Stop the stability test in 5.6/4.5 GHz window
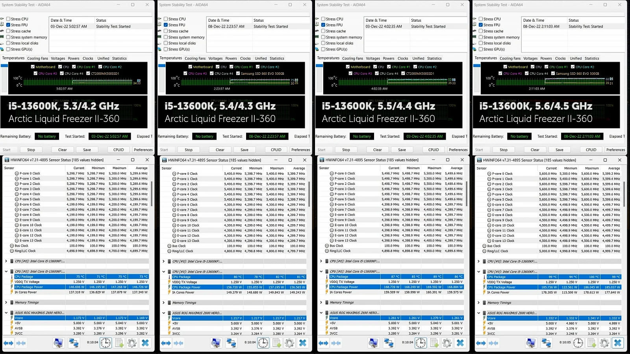The image size is (630, 354). point(504,150)
